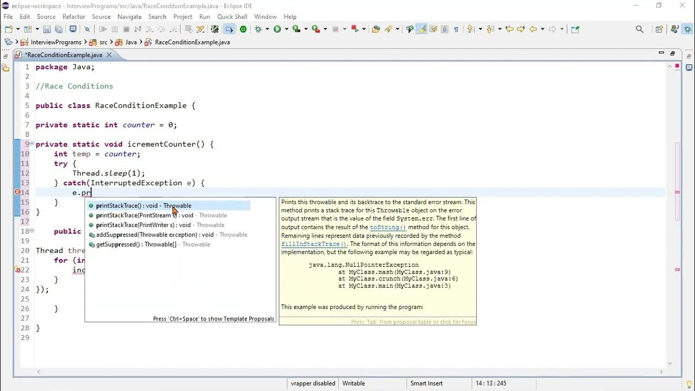Collapse the method fold on line 9

coord(32,143)
